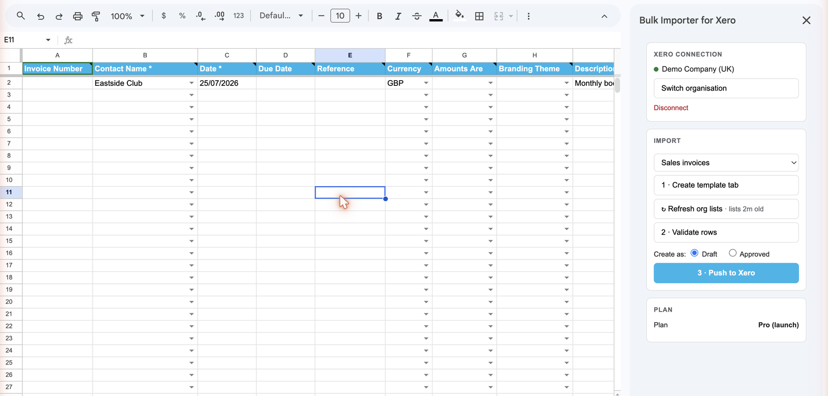Click Validate rows button
This screenshot has height=396, width=828.
click(x=726, y=232)
